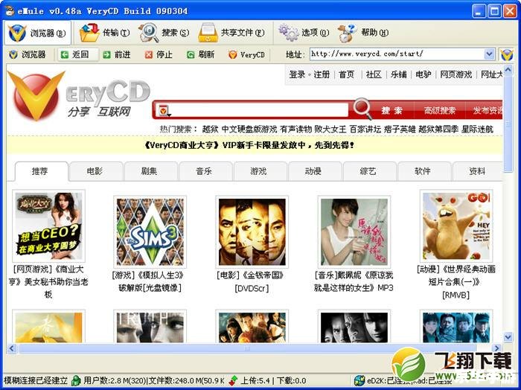This screenshot has width=521, height=390.
Task: Open the 首页 home link
Action: tap(346, 74)
